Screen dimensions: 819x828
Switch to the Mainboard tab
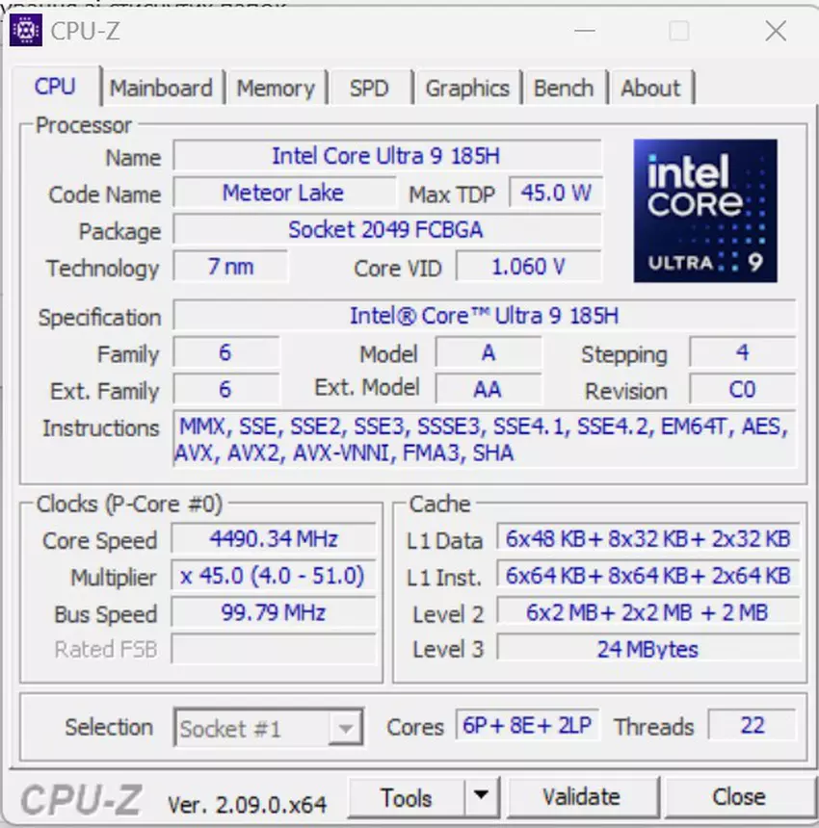(161, 89)
